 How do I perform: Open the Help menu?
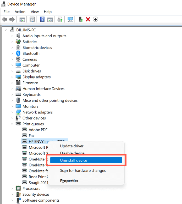pos(48,12)
